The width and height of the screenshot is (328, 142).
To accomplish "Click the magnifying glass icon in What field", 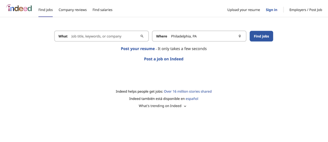I will click(142, 36).
